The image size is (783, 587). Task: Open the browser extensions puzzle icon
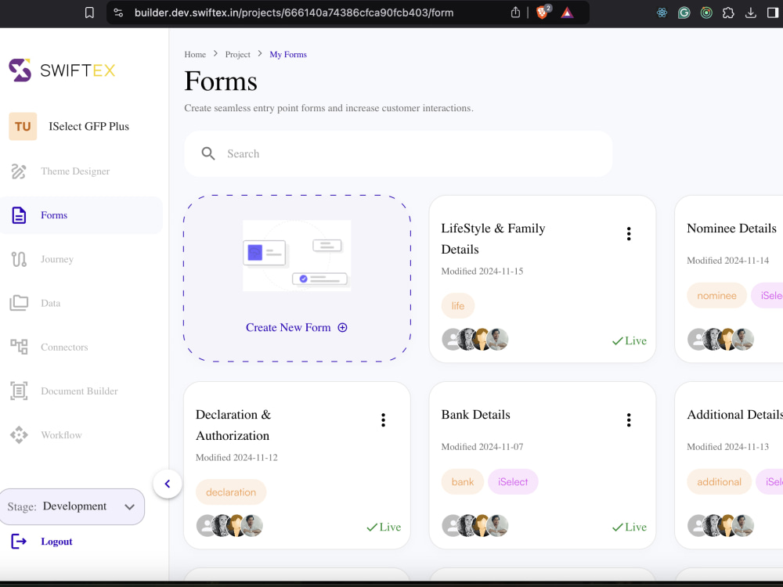[728, 13]
